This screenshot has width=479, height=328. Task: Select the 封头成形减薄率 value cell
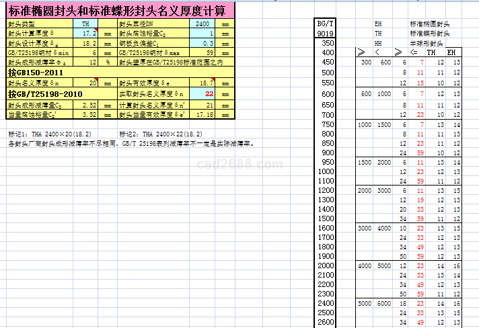tap(85, 62)
